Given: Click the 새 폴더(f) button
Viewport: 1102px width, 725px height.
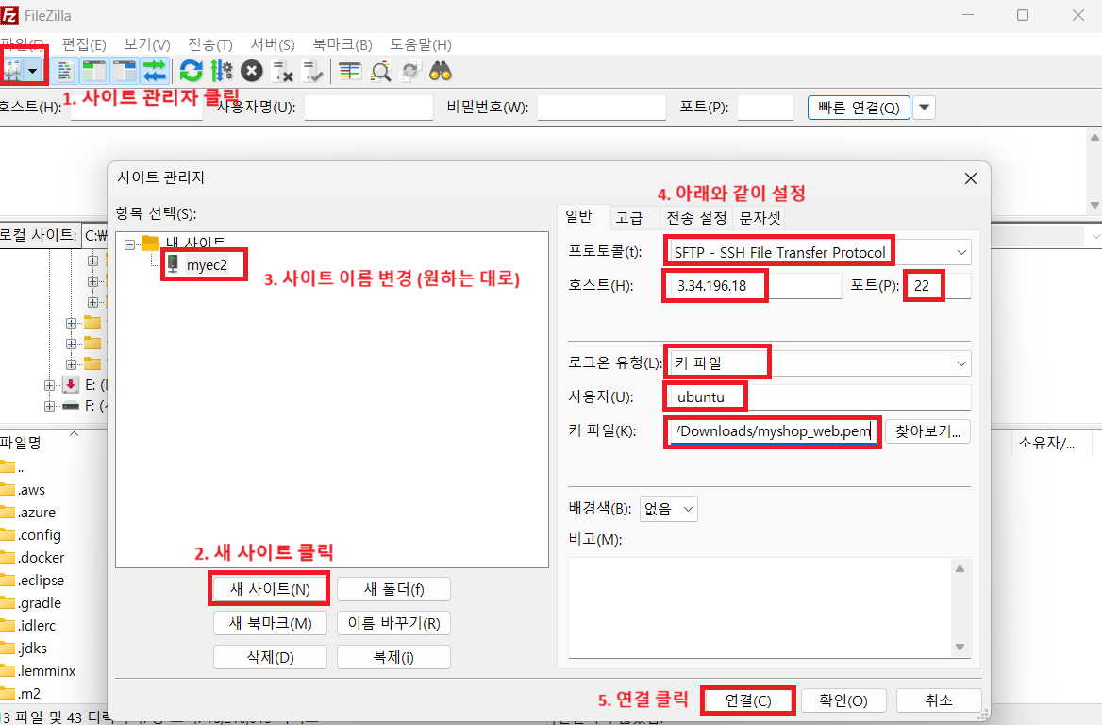Looking at the screenshot, I should tap(393, 589).
